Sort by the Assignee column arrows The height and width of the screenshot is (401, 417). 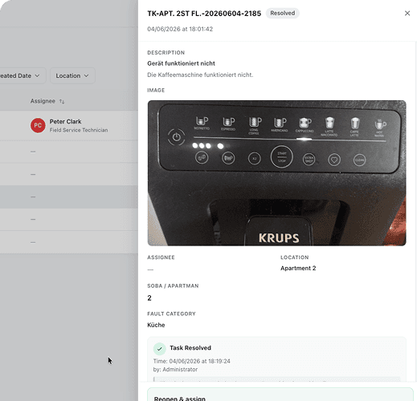(x=62, y=101)
